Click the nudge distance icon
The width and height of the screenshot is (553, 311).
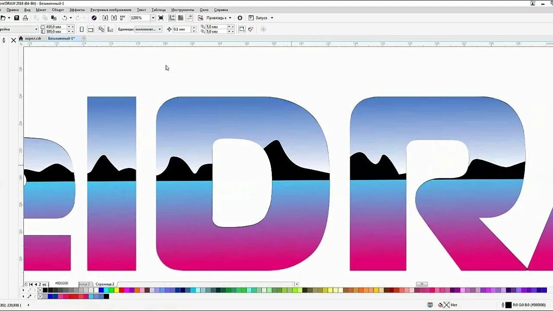pyautogui.click(x=169, y=29)
